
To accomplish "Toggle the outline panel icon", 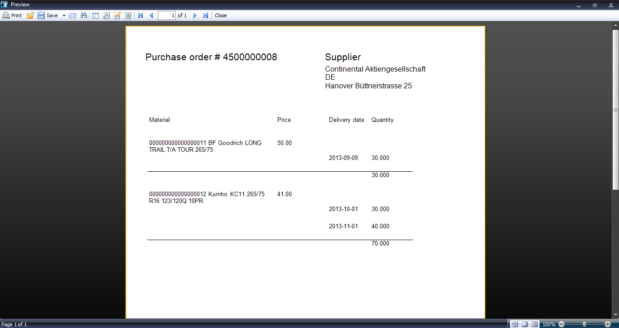I will pos(95,15).
